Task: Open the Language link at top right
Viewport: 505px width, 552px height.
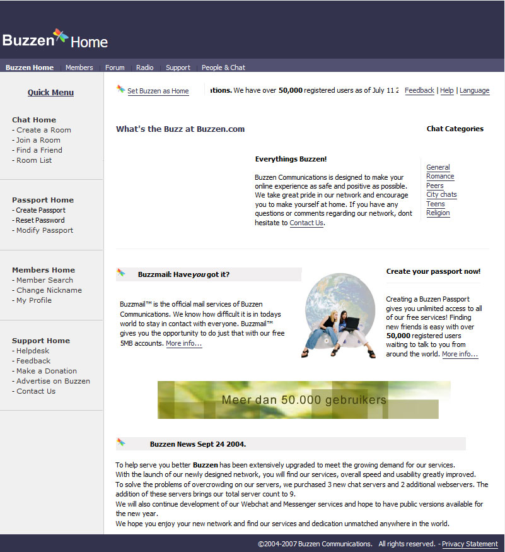Action: coord(474,90)
